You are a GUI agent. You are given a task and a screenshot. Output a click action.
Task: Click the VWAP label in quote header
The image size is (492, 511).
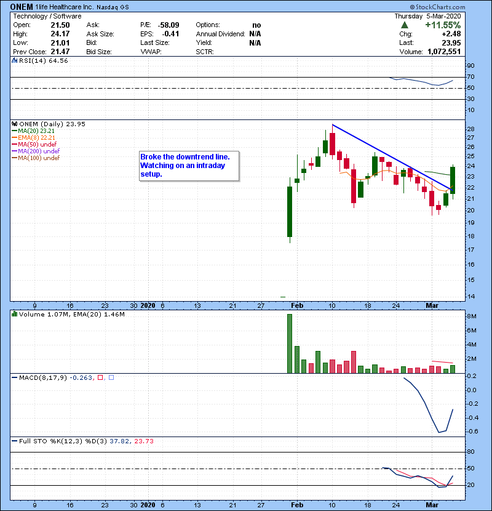pos(151,52)
